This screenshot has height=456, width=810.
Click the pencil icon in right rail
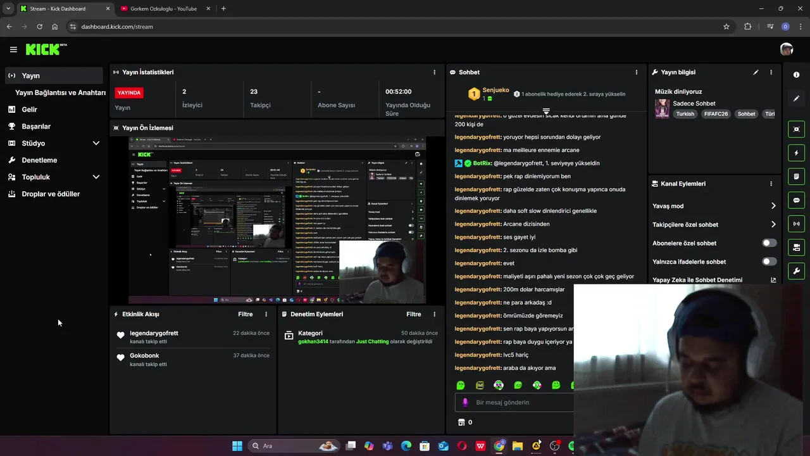pyautogui.click(x=796, y=99)
